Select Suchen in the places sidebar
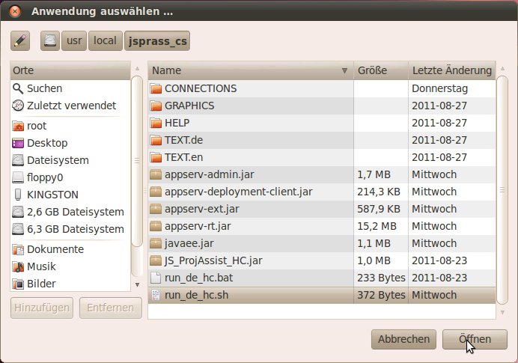 44,88
